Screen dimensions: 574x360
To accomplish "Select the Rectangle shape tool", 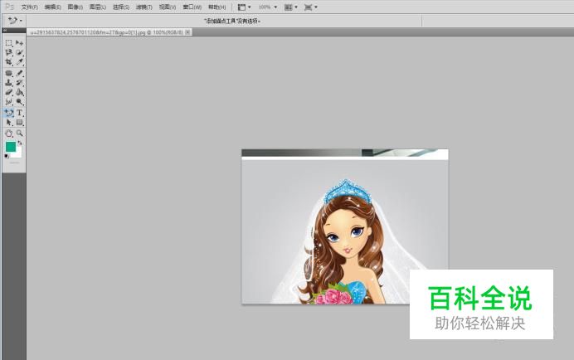I will (19, 122).
